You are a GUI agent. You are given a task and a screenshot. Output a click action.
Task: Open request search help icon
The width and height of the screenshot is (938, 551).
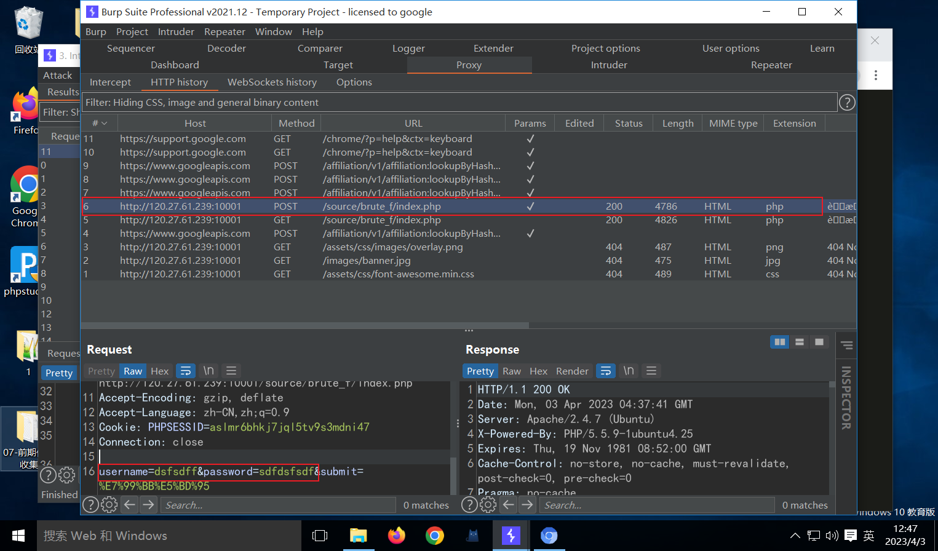click(90, 505)
